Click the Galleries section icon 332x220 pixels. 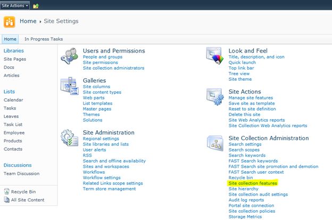click(x=69, y=87)
